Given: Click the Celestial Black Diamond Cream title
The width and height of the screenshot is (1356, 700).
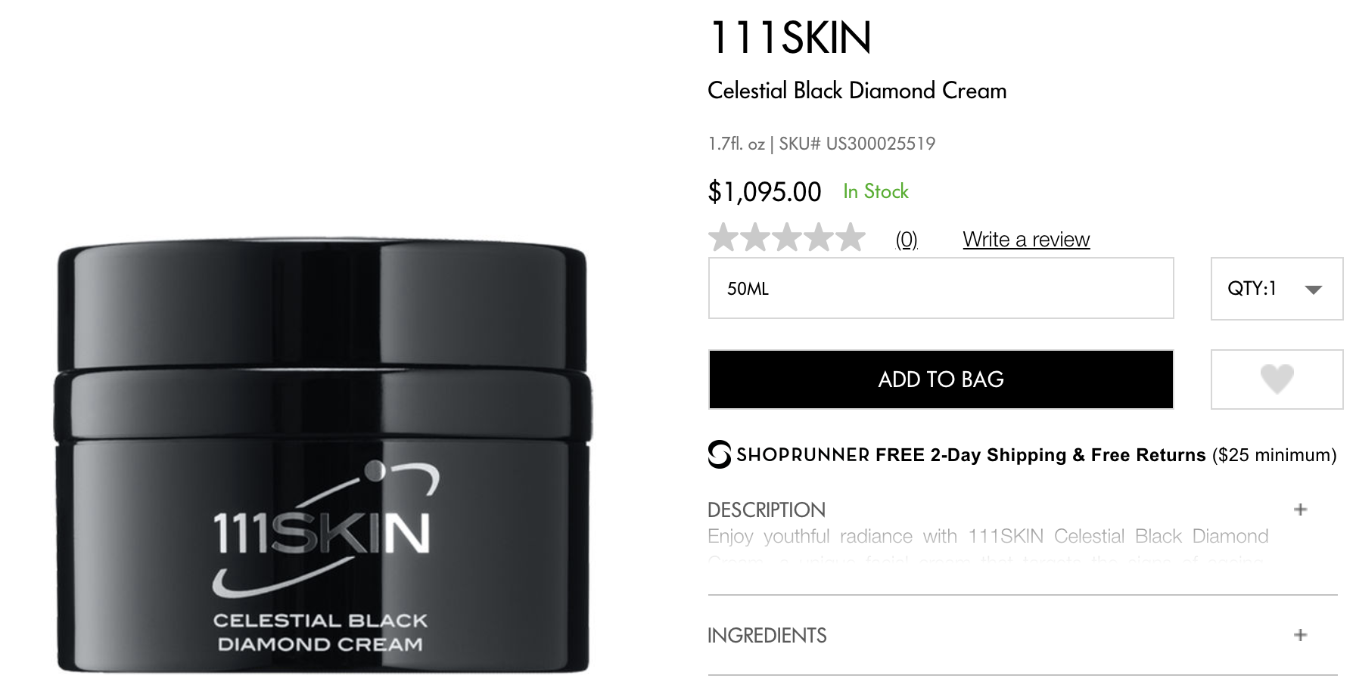Looking at the screenshot, I should pos(857,91).
